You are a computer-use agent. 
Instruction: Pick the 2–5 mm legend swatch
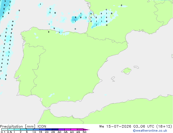point(23,129)
